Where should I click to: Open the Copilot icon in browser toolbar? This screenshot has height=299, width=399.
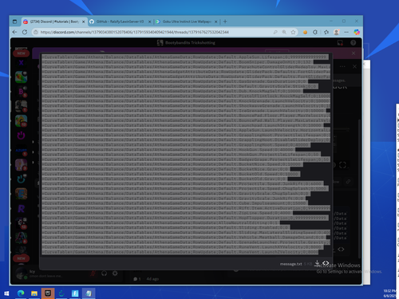click(357, 32)
